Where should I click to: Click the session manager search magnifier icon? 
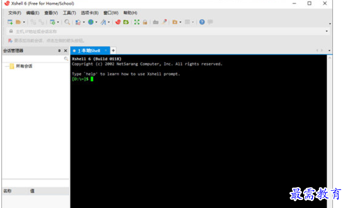pos(66,59)
